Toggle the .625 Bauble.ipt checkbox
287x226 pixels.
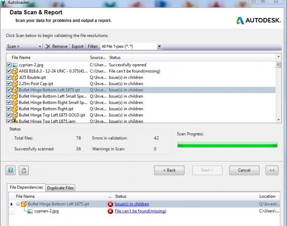(9, 77)
